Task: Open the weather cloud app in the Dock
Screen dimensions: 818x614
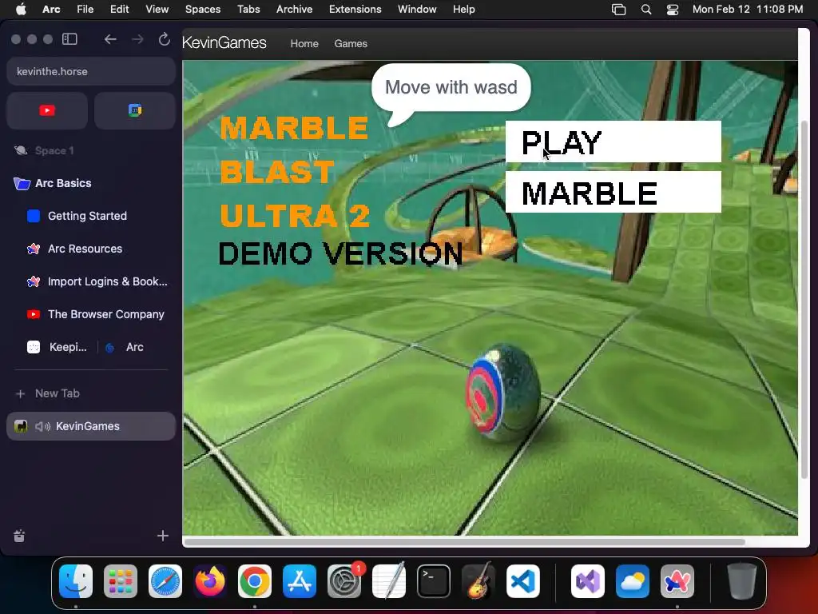Action: pyautogui.click(x=633, y=581)
